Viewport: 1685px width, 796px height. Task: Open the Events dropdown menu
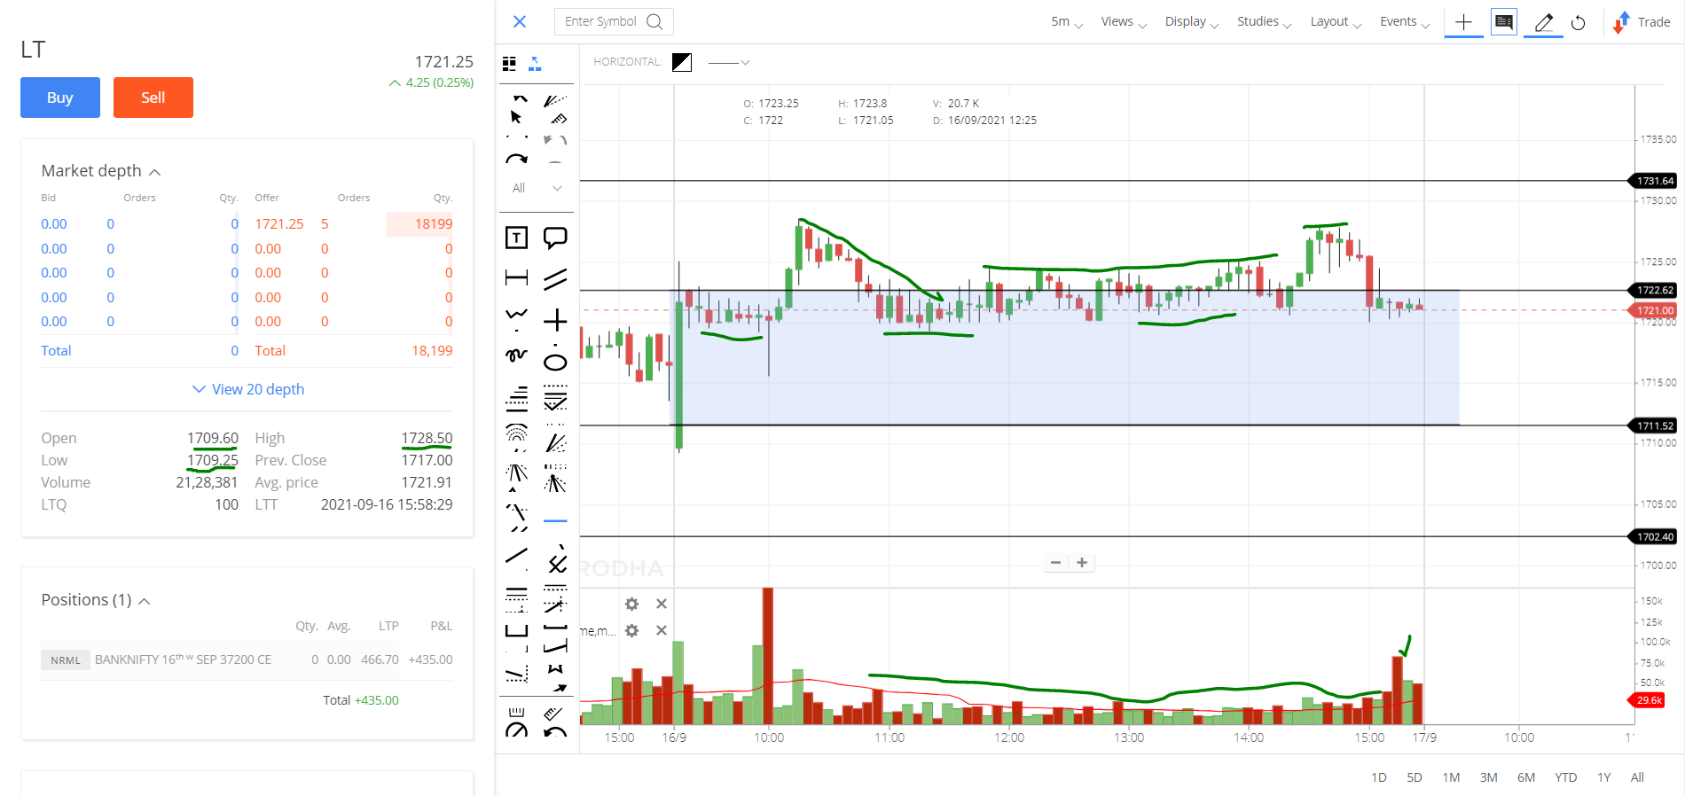tap(1405, 21)
